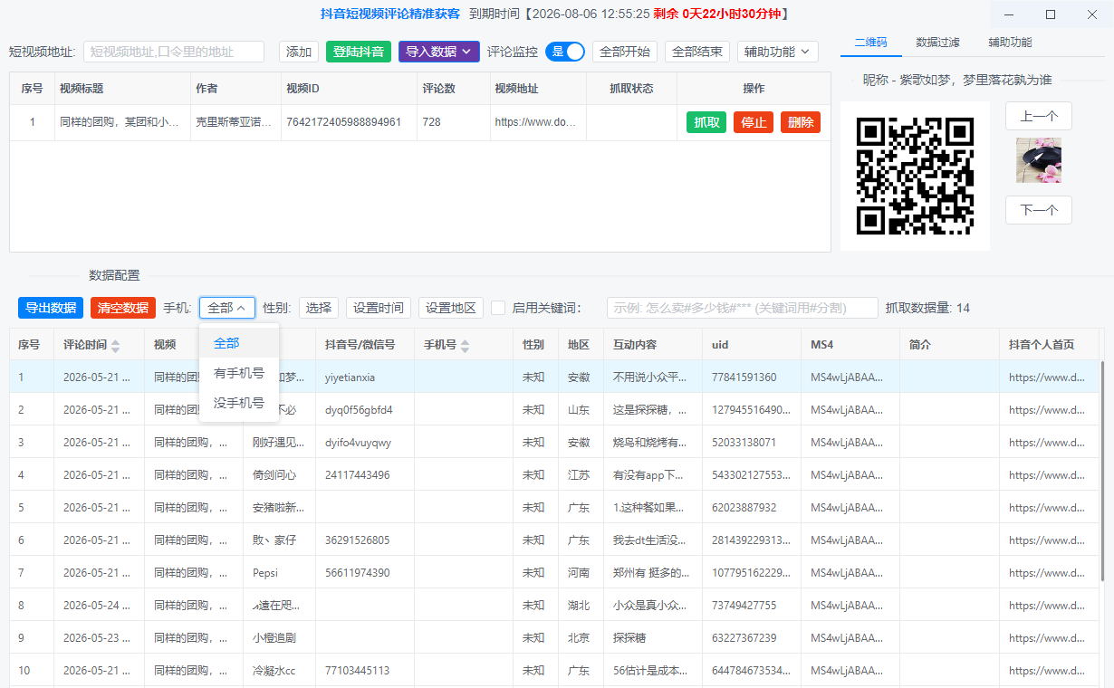Enable the 启用关键词 checkbox
Screen dimensions: 1114x688
click(x=498, y=308)
